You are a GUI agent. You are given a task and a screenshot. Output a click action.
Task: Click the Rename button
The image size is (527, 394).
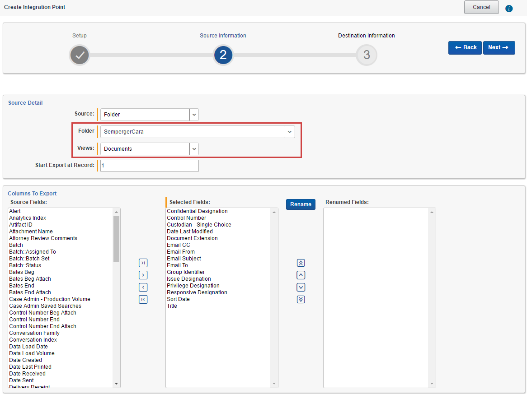pos(301,204)
